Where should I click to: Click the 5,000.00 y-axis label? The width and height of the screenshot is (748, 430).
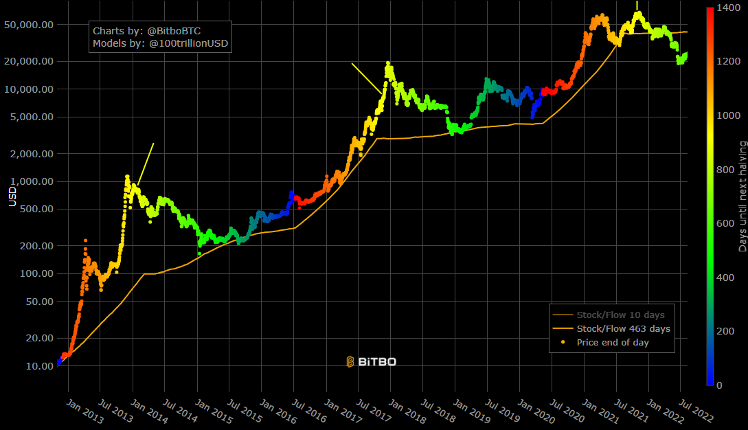pyautogui.click(x=32, y=117)
